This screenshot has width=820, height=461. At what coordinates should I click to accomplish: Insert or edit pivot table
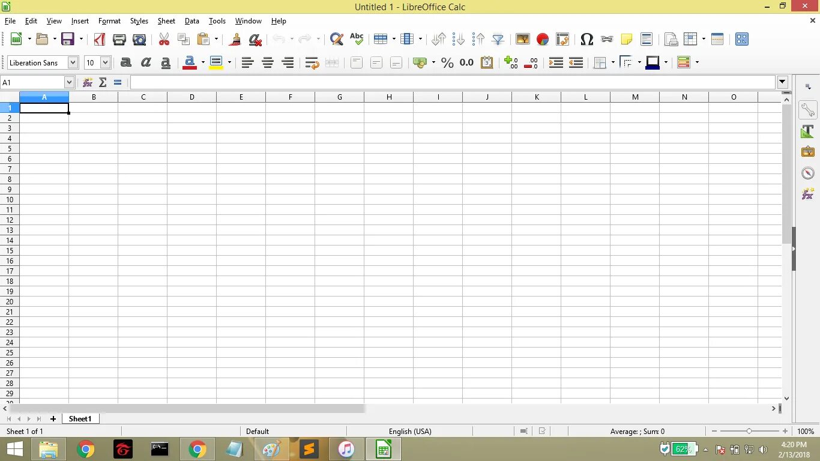coord(562,39)
